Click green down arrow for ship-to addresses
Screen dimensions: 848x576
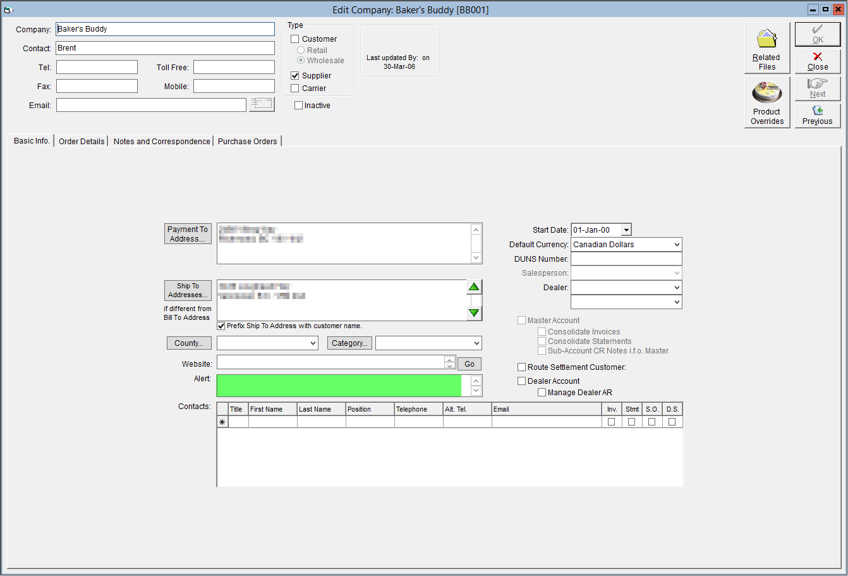tap(474, 313)
